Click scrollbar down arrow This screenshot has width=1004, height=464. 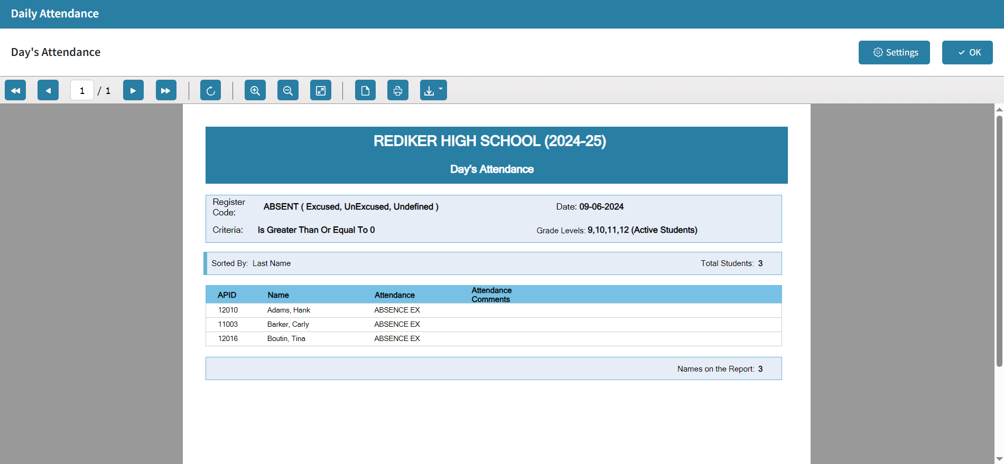pyautogui.click(x=999, y=459)
